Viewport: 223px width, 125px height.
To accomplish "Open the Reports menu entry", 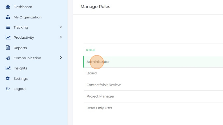I will (x=20, y=48).
